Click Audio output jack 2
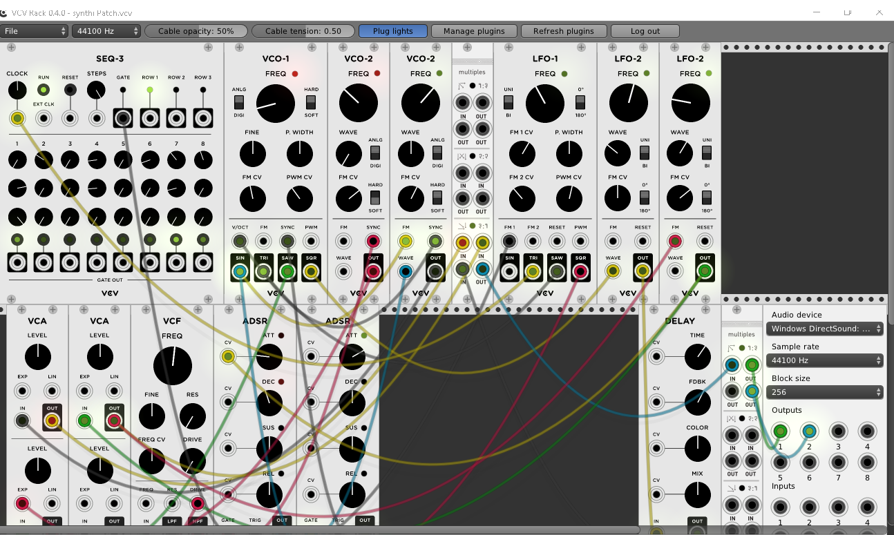Image resolution: width=894 pixels, height=535 pixels. click(x=809, y=432)
